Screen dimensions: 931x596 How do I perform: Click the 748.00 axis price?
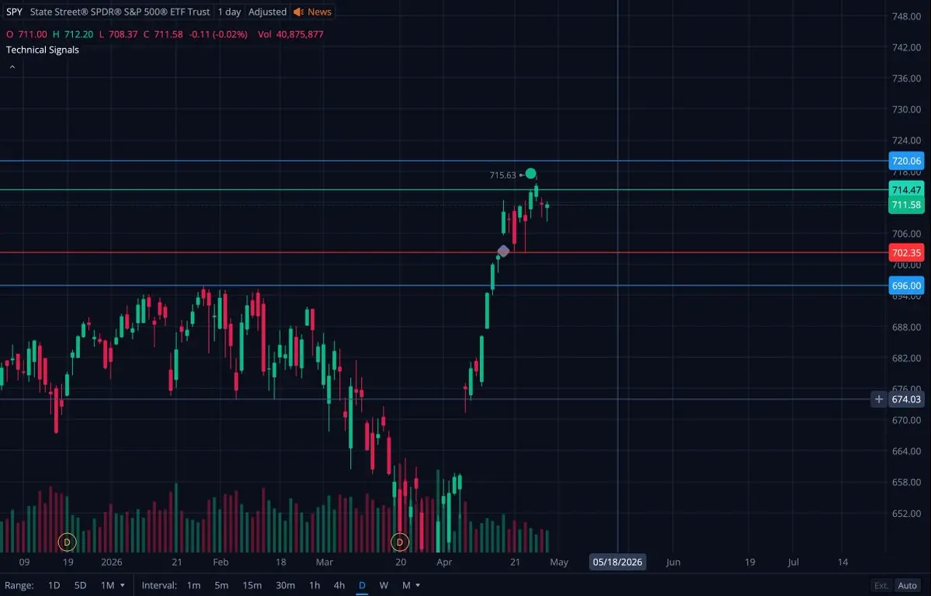906,16
